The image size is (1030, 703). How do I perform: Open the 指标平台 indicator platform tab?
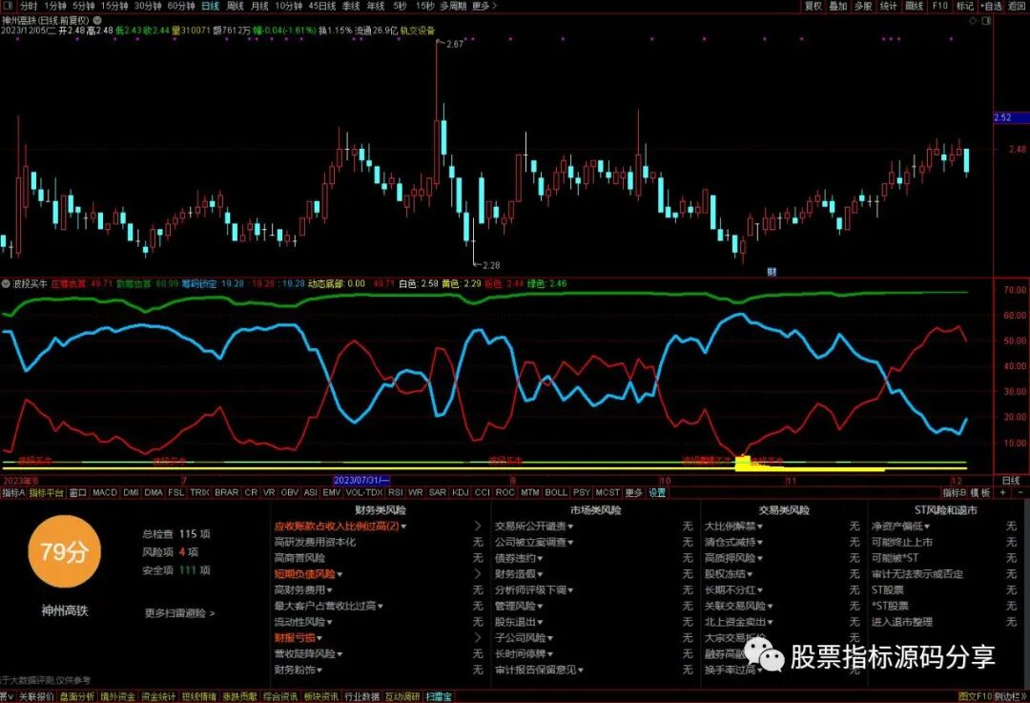coord(46,492)
